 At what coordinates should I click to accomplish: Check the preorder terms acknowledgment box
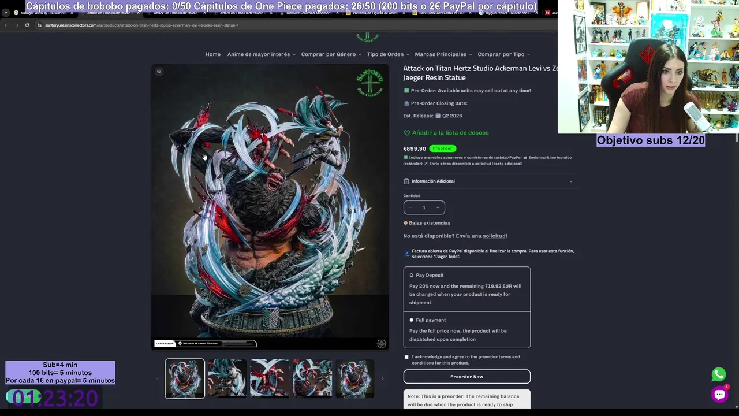[x=406, y=357]
